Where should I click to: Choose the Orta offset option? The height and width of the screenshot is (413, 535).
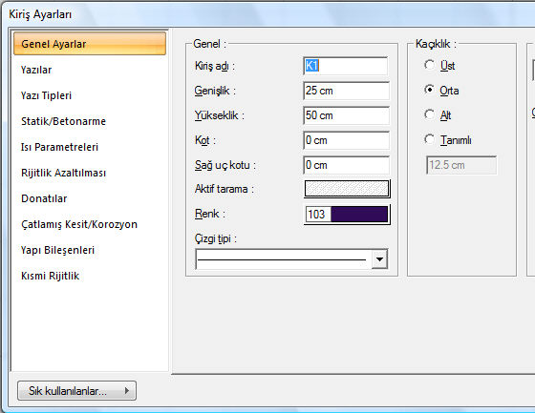pos(429,90)
